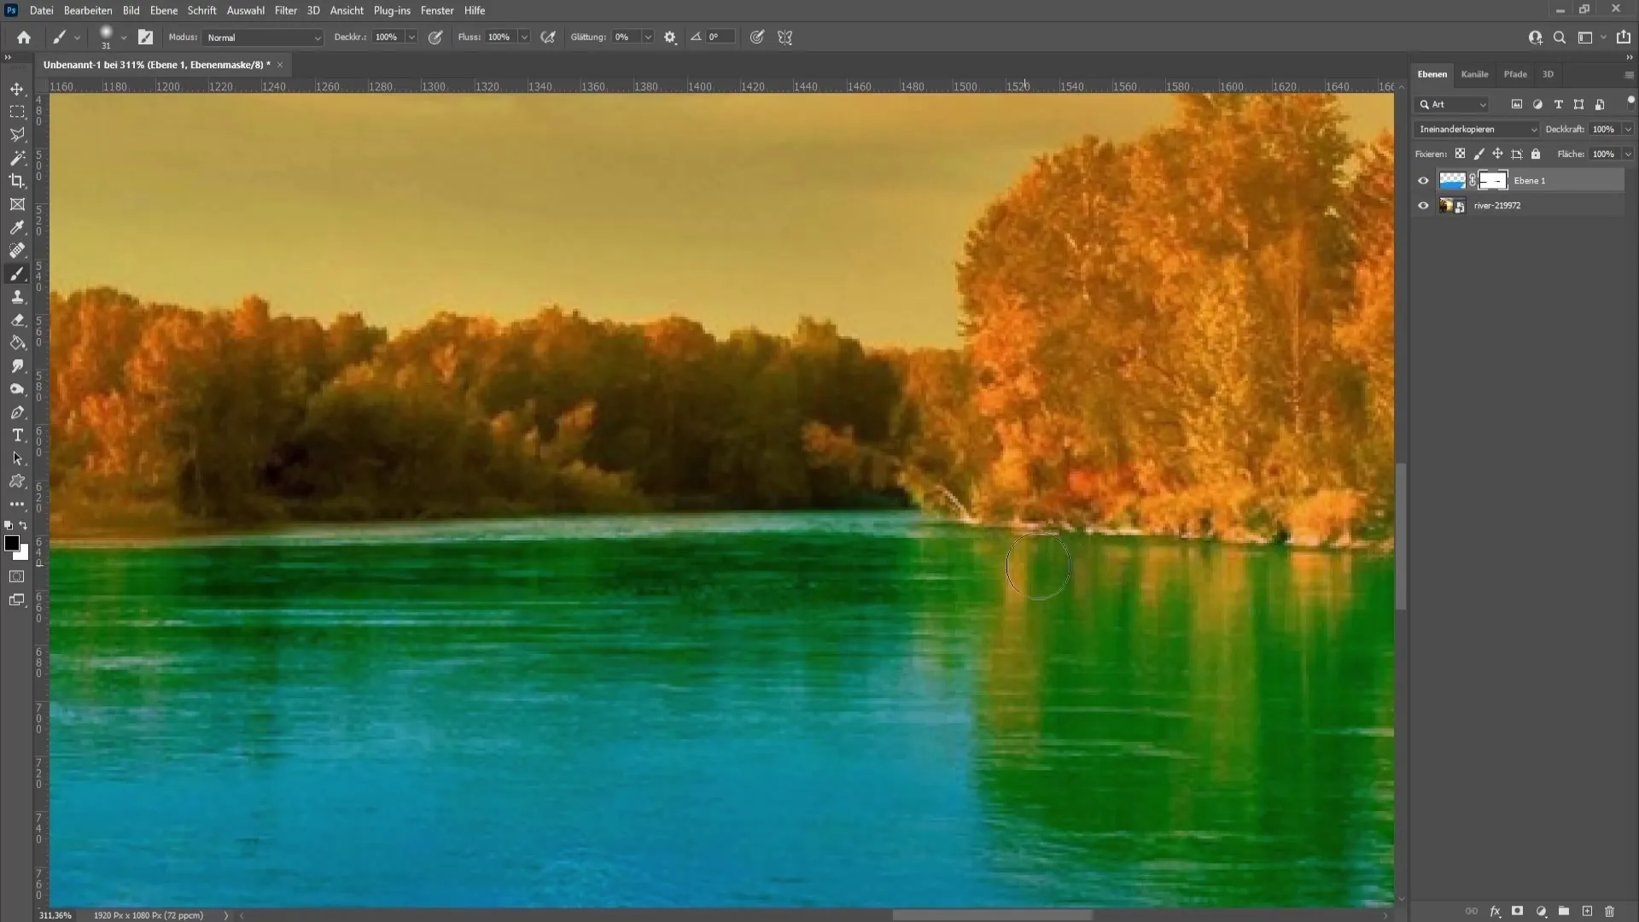Screen dimensions: 1639x922
Task: Open the Glättung smoothing dropdown
Action: (x=648, y=37)
